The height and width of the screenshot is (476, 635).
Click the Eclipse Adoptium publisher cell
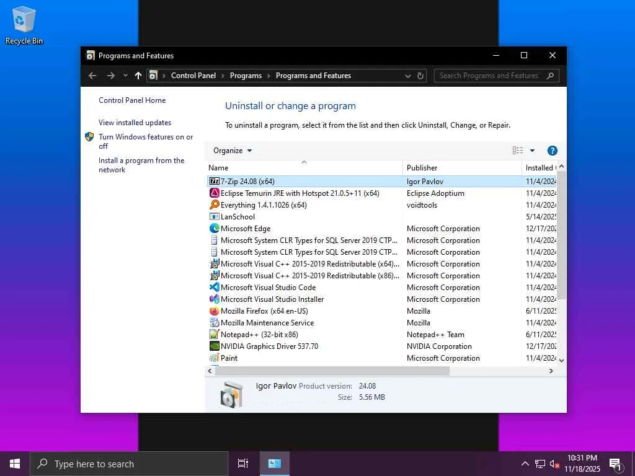(x=435, y=193)
